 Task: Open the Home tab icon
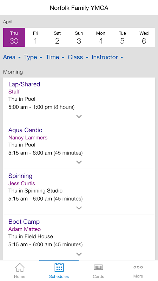20,267
